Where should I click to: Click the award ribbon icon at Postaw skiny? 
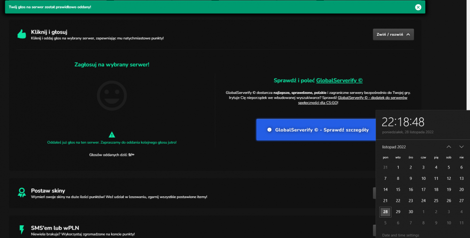22,192
